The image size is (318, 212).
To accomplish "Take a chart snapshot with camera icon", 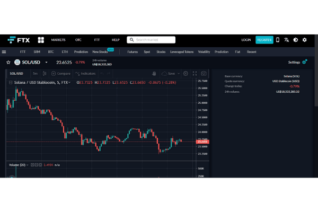I will click(x=203, y=73).
